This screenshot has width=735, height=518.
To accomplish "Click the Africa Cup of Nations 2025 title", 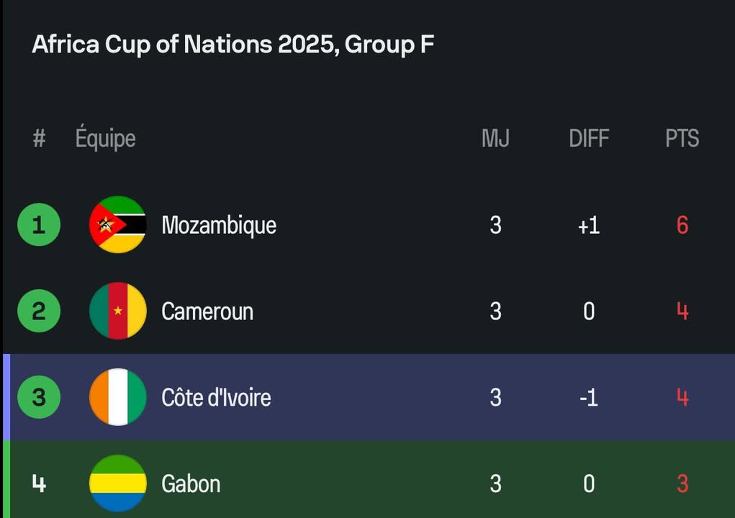I will point(233,45).
